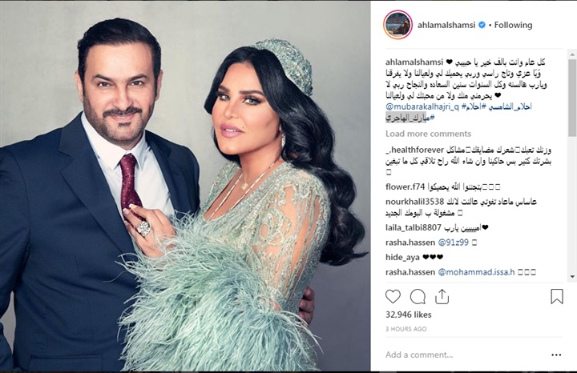
Task: Click the Add a comment field
Action: 464,355
